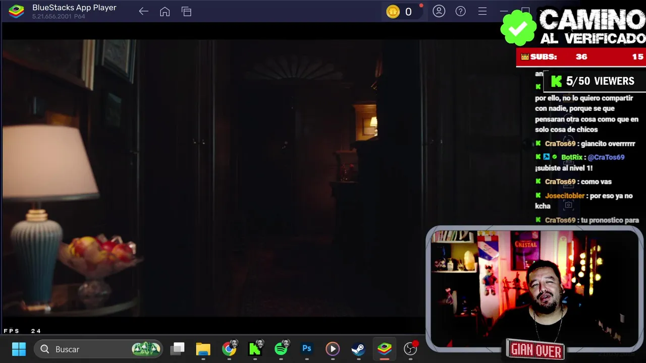Click the Buscar taskbar search field
Viewport: 646px width, 363px height.
(x=98, y=349)
